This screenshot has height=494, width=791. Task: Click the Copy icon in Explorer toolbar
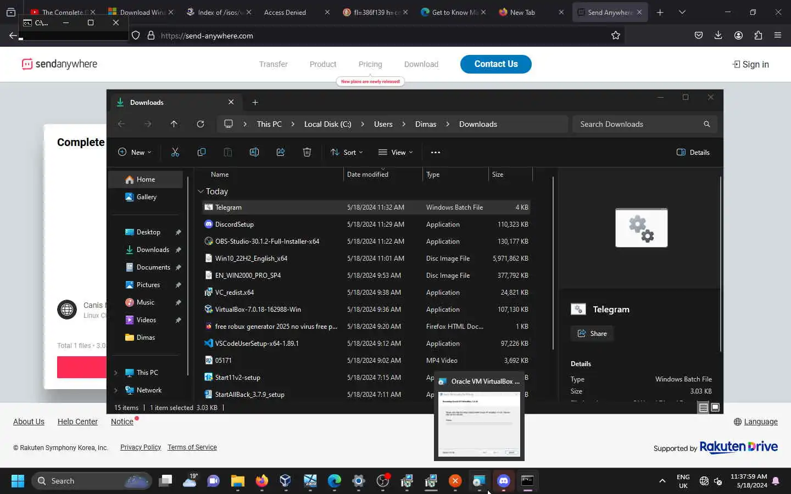(x=202, y=152)
